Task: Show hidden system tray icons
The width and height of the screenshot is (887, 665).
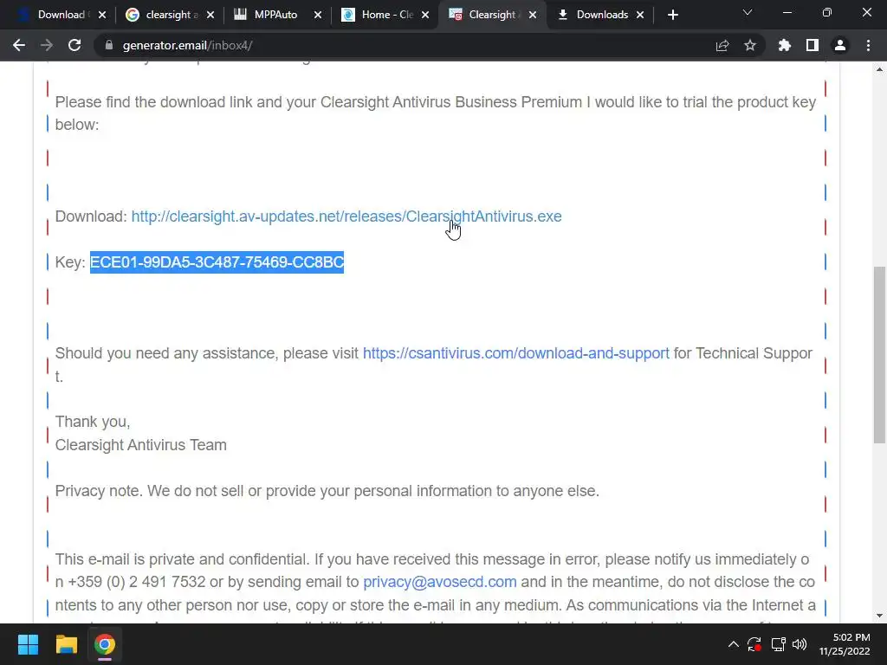Action: [733, 644]
